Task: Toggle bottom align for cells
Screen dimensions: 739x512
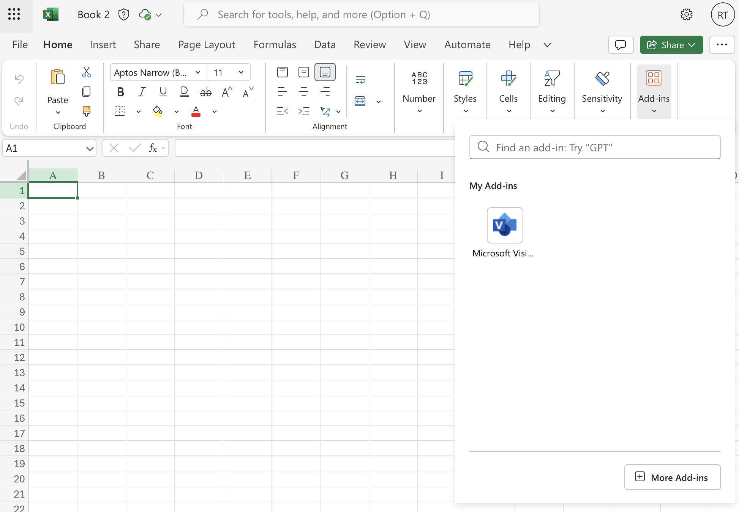Action: click(325, 72)
